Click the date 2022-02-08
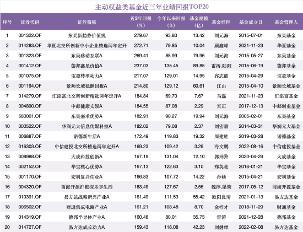The width and height of the screenshot is (303, 232). pyautogui.click(x=251, y=227)
